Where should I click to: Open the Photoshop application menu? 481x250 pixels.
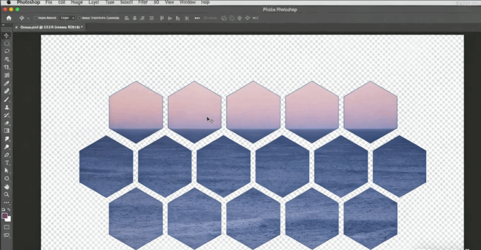pyautogui.click(x=29, y=2)
